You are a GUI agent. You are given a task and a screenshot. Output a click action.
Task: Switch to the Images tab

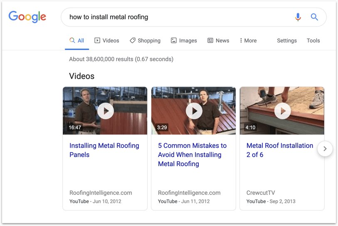[x=184, y=41]
